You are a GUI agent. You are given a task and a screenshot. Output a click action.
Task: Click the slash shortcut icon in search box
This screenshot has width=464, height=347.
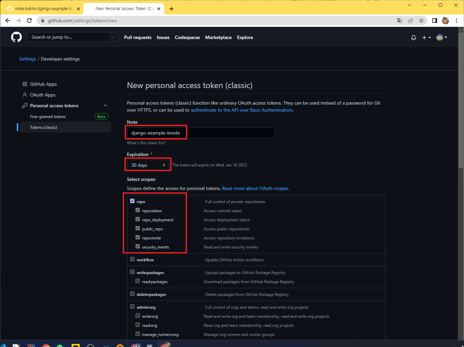pyautogui.click(x=114, y=37)
